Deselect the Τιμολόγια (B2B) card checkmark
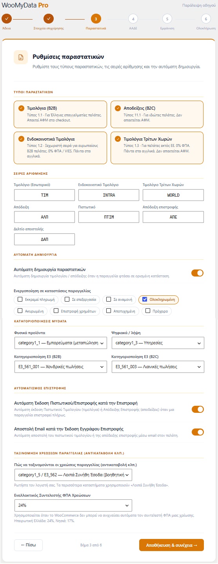This screenshot has height=564, width=218. (x=21, y=108)
